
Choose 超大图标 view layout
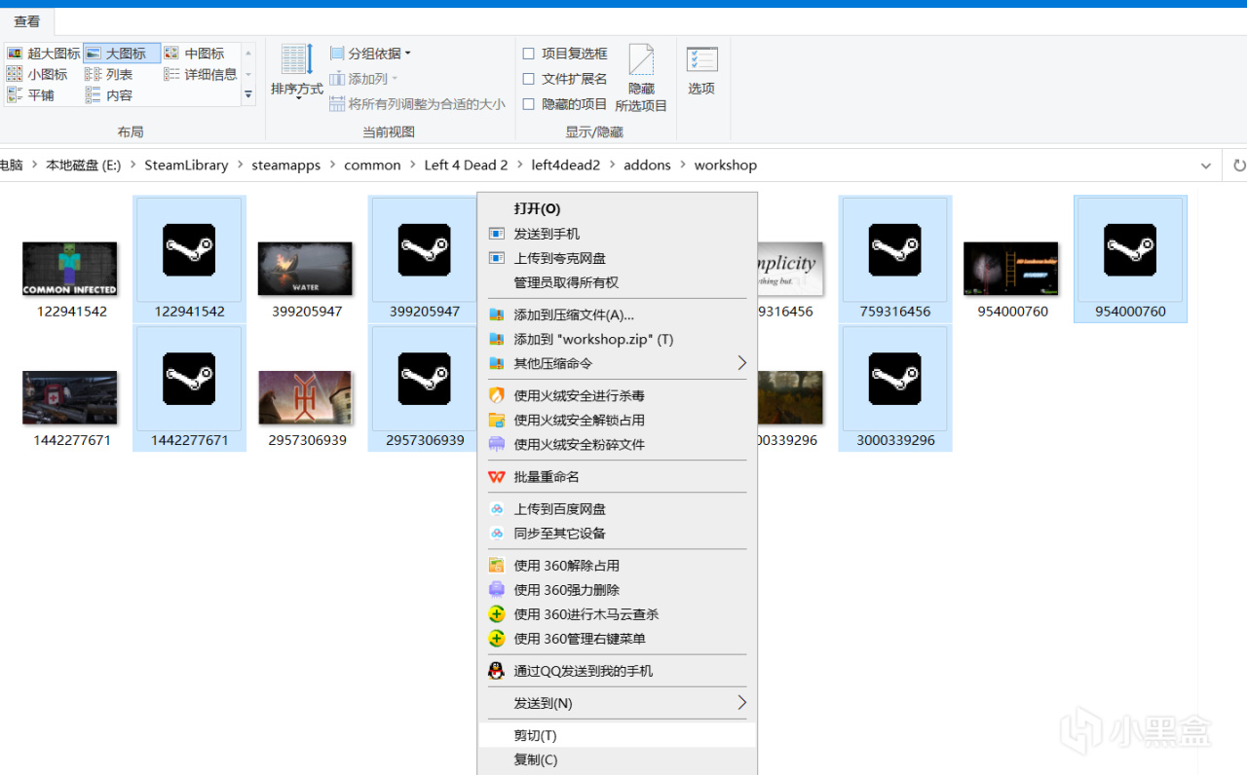(43, 54)
